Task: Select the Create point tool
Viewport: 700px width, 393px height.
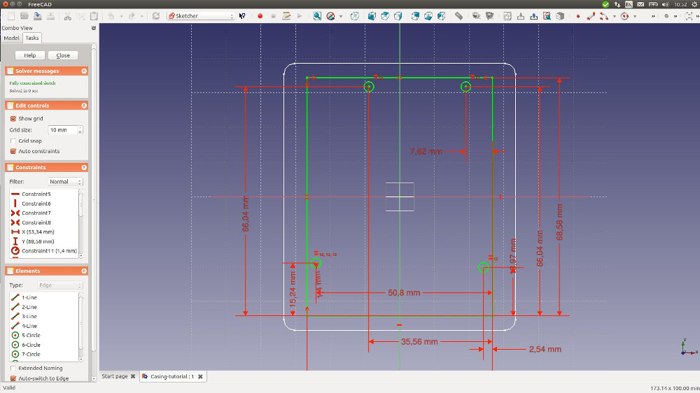Action: (x=577, y=16)
